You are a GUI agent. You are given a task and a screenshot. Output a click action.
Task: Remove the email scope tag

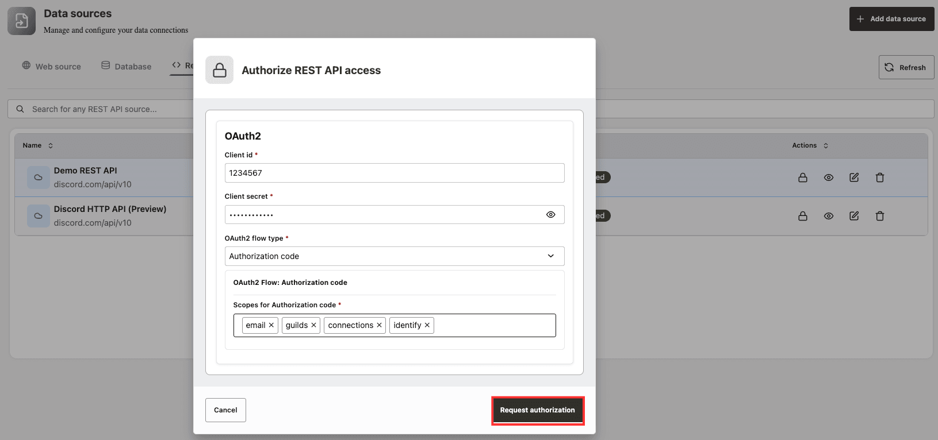[271, 325]
